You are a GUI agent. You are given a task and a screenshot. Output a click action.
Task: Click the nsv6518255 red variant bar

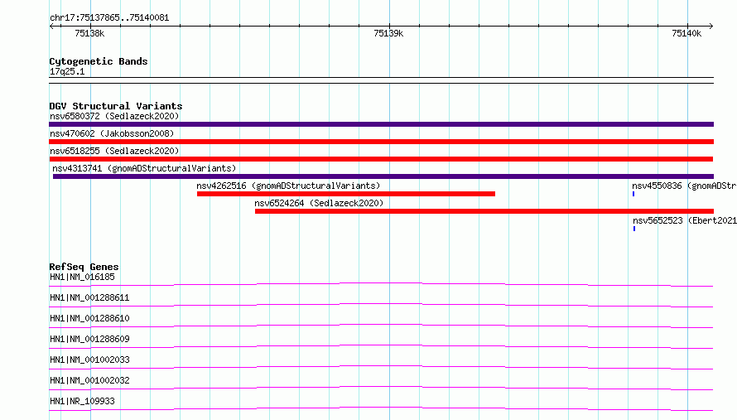click(381, 159)
